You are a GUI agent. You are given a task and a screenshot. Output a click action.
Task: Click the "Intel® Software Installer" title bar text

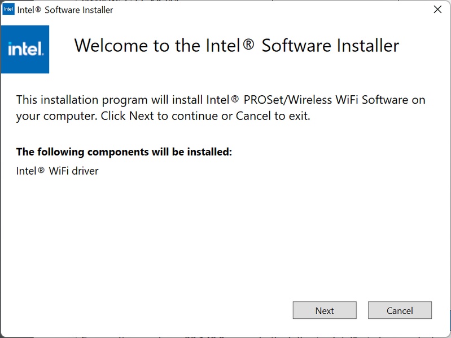(x=65, y=10)
